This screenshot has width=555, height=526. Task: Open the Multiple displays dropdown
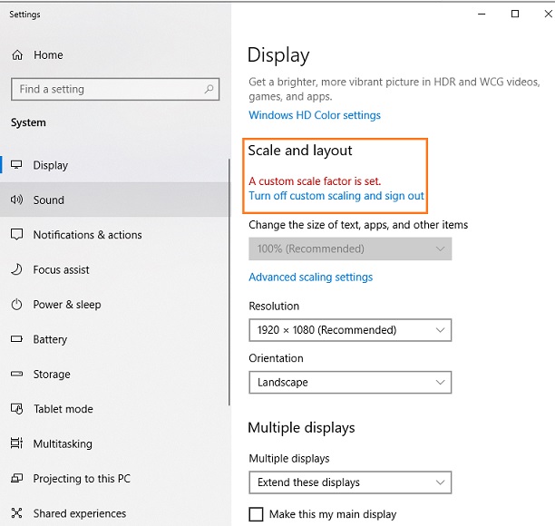(349, 482)
